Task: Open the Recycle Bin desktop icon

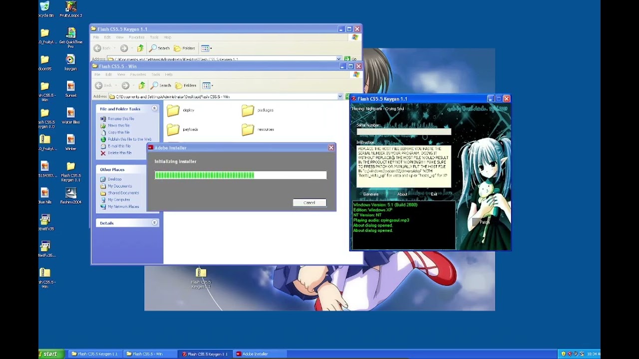Action: pyautogui.click(x=45, y=9)
